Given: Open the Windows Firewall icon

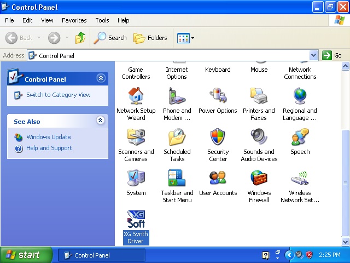Looking at the screenshot, I should tap(259, 179).
